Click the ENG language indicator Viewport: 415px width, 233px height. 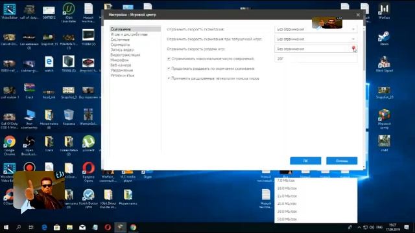tap(379, 227)
